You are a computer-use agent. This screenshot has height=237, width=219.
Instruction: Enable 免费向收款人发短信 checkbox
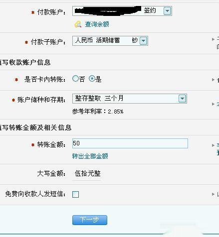(75, 194)
